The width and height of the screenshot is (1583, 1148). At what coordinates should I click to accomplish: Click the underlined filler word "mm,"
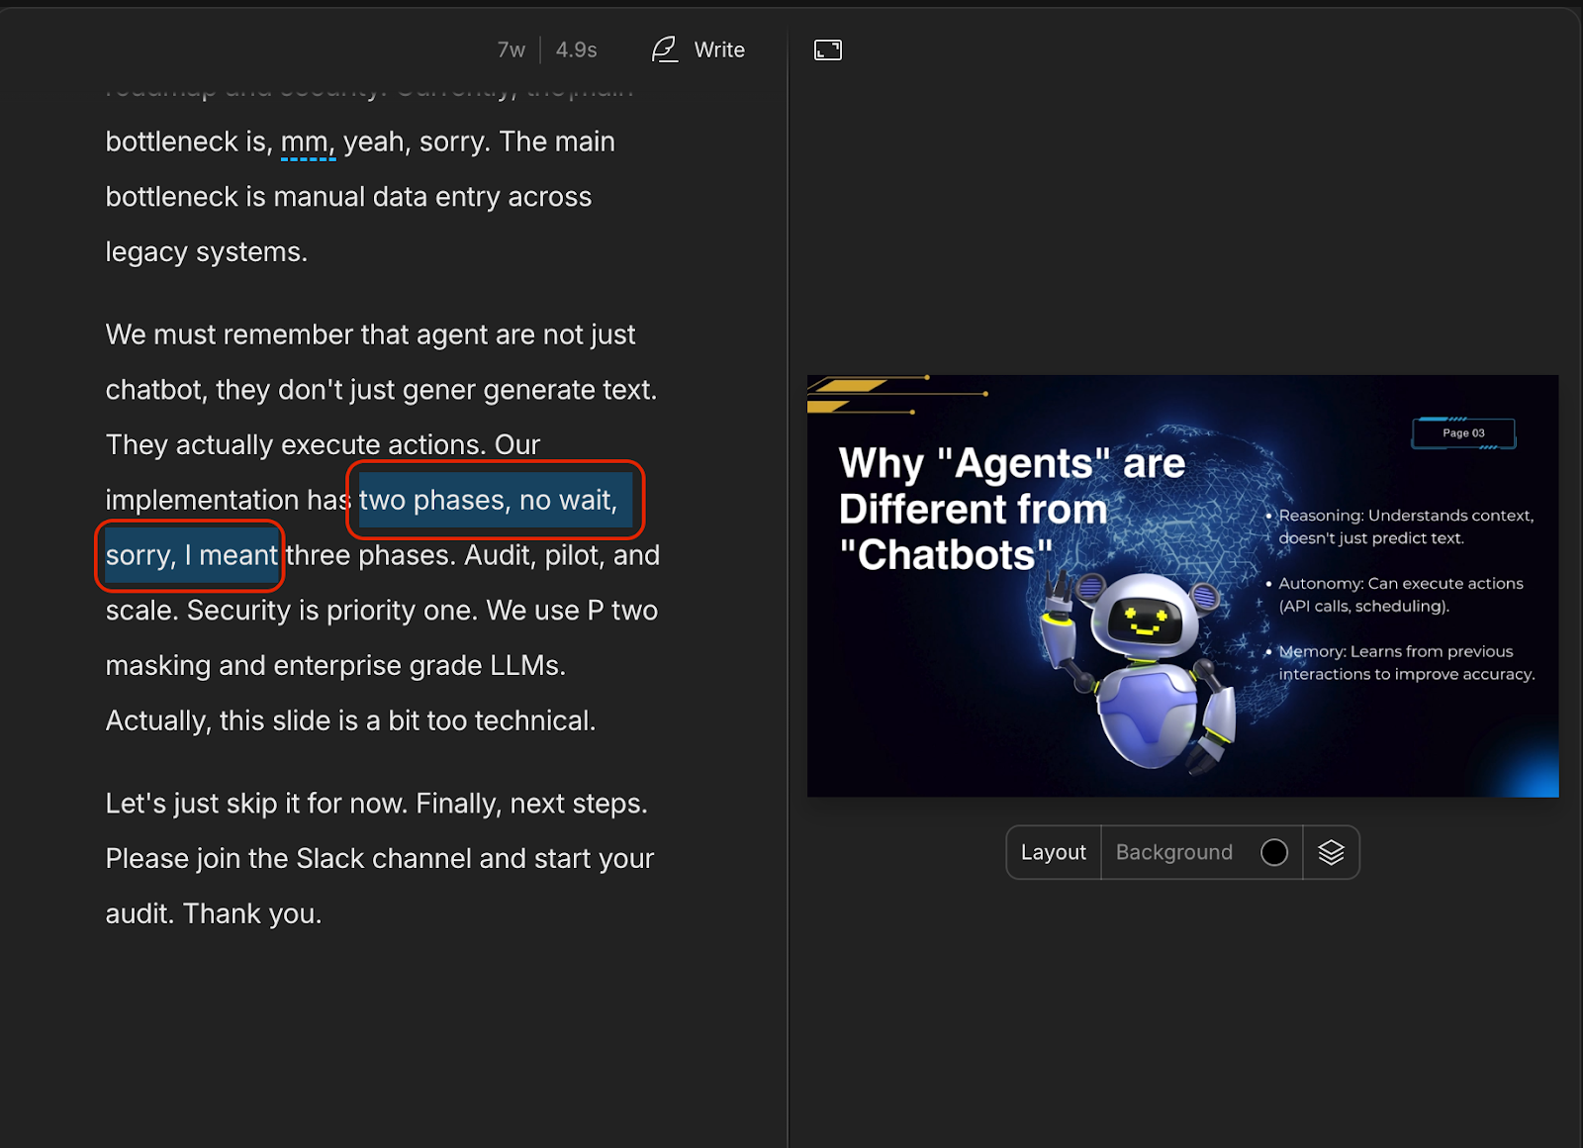pos(308,143)
